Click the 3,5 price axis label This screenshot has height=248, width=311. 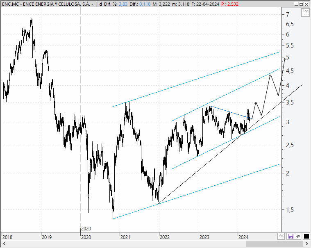pyautogui.click(x=290, y=102)
